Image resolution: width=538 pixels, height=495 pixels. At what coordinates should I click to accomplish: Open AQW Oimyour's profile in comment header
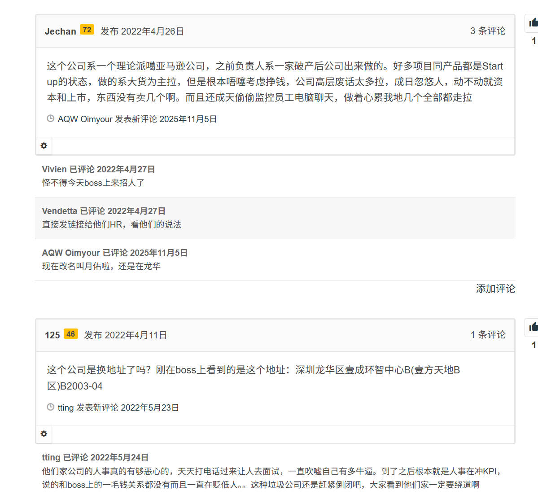tap(71, 253)
